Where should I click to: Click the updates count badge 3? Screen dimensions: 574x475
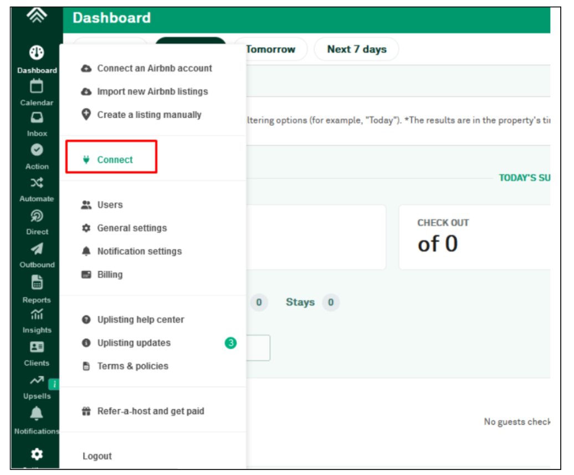tap(230, 343)
